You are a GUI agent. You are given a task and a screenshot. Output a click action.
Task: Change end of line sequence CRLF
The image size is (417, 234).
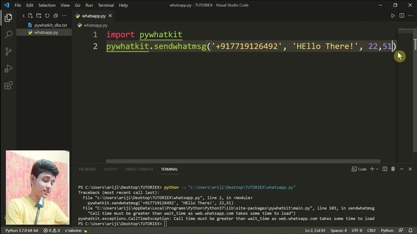point(371,230)
